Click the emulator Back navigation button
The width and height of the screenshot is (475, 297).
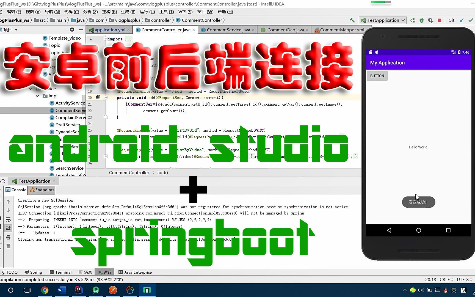(389, 230)
